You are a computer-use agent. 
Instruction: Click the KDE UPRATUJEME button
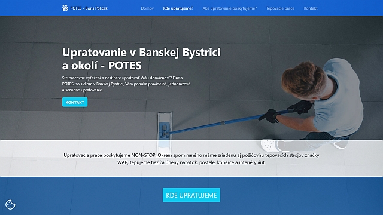coord(191,195)
